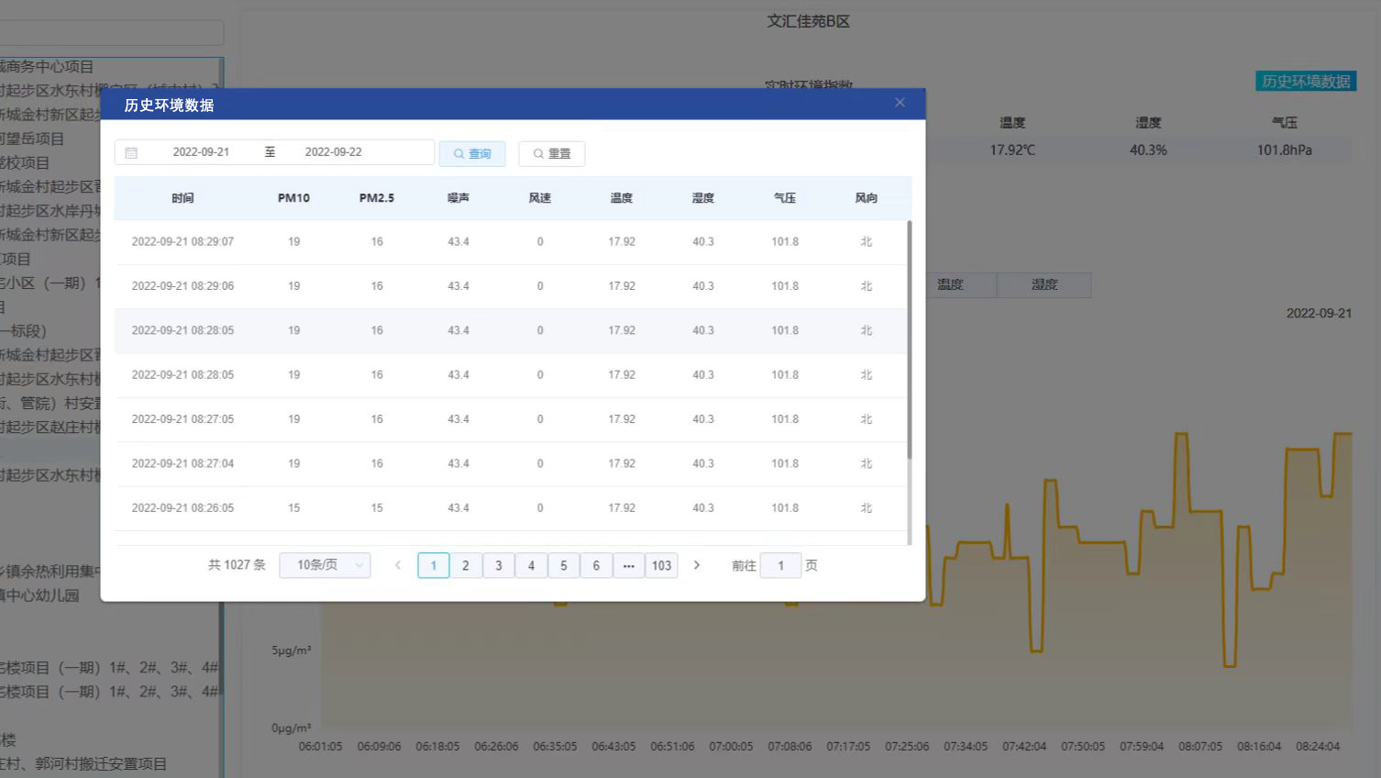Select the 商务中心项目 tree item
The width and height of the screenshot is (1381, 778).
pos(47,66)
